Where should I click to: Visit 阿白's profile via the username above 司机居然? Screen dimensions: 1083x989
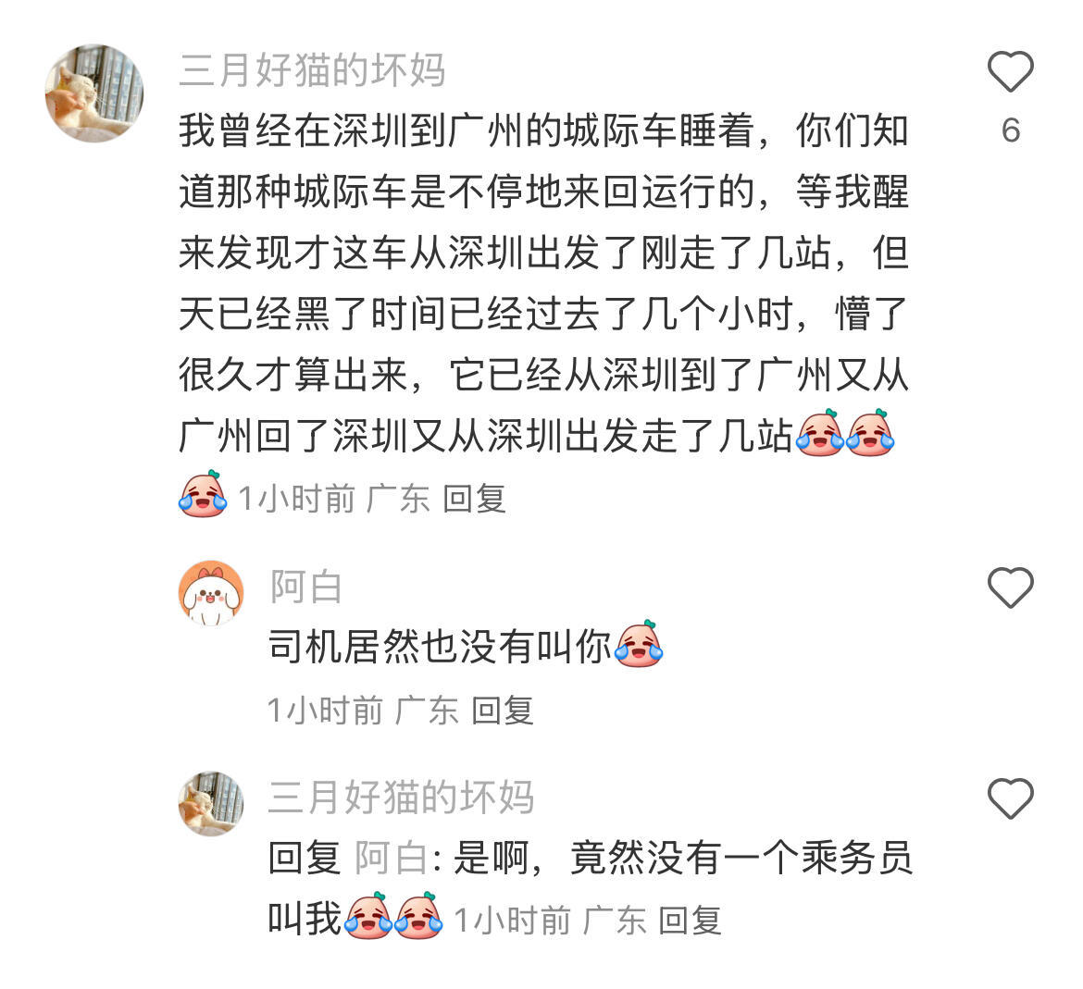point(306,587)
